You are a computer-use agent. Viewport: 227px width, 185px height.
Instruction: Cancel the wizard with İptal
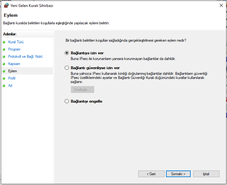pyautogui.click(x=206, y=174)
